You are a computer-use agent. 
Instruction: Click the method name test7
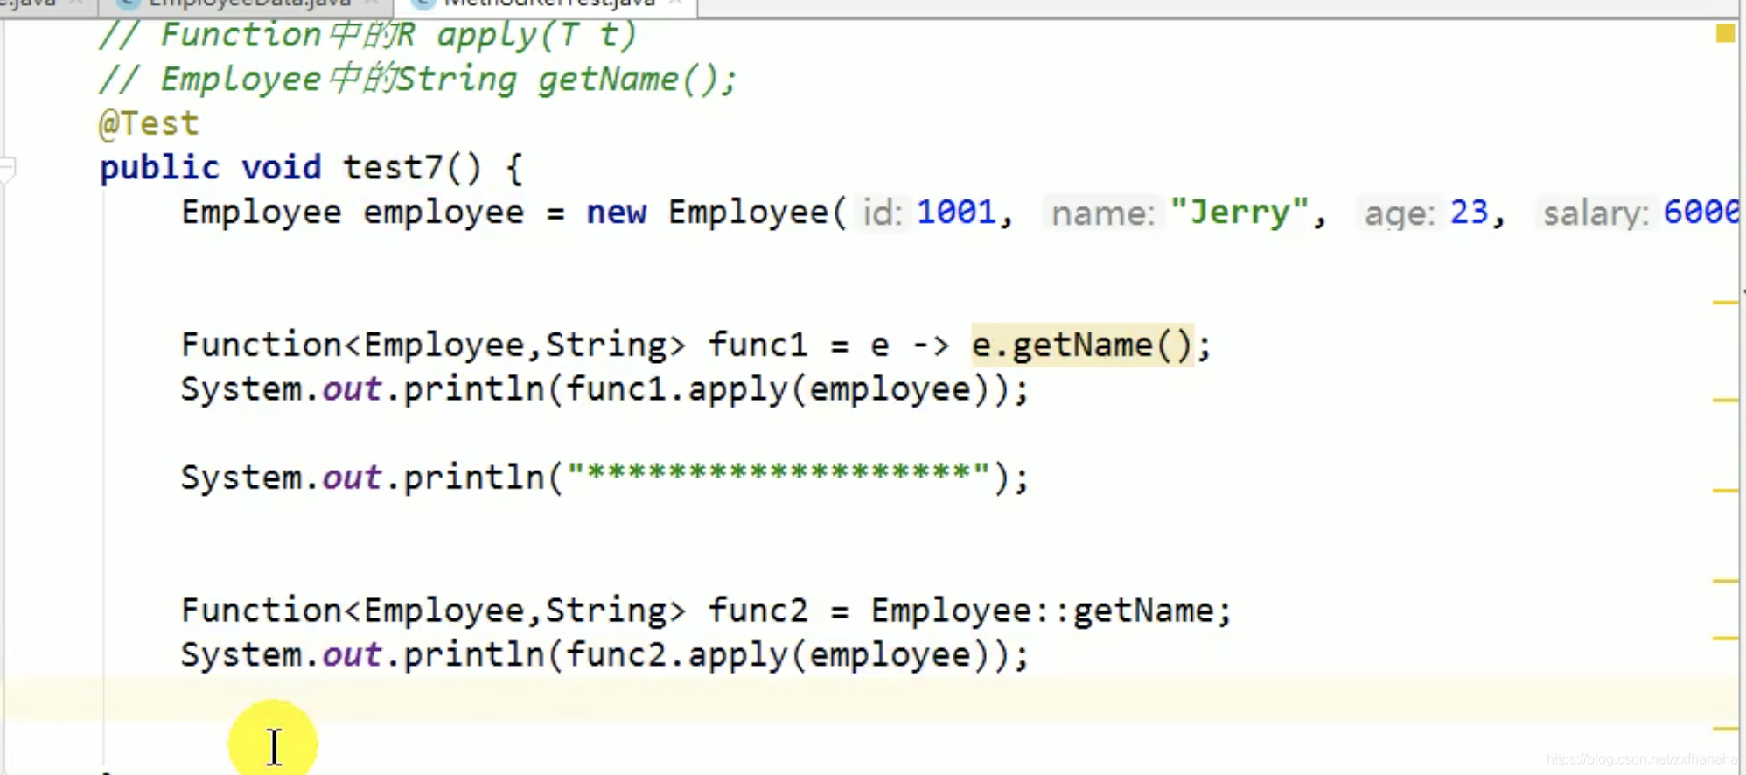pos(393,167)
